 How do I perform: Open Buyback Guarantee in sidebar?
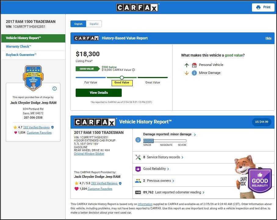(x=21, y=55)
